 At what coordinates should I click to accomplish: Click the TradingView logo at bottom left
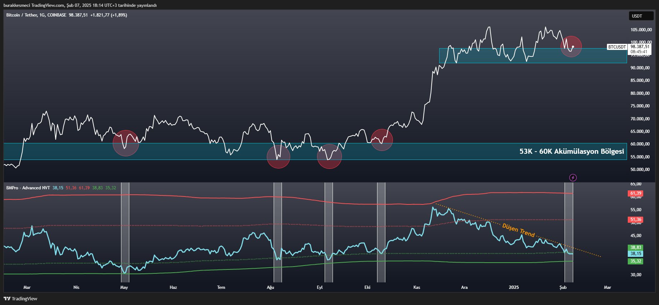(21, 299)
